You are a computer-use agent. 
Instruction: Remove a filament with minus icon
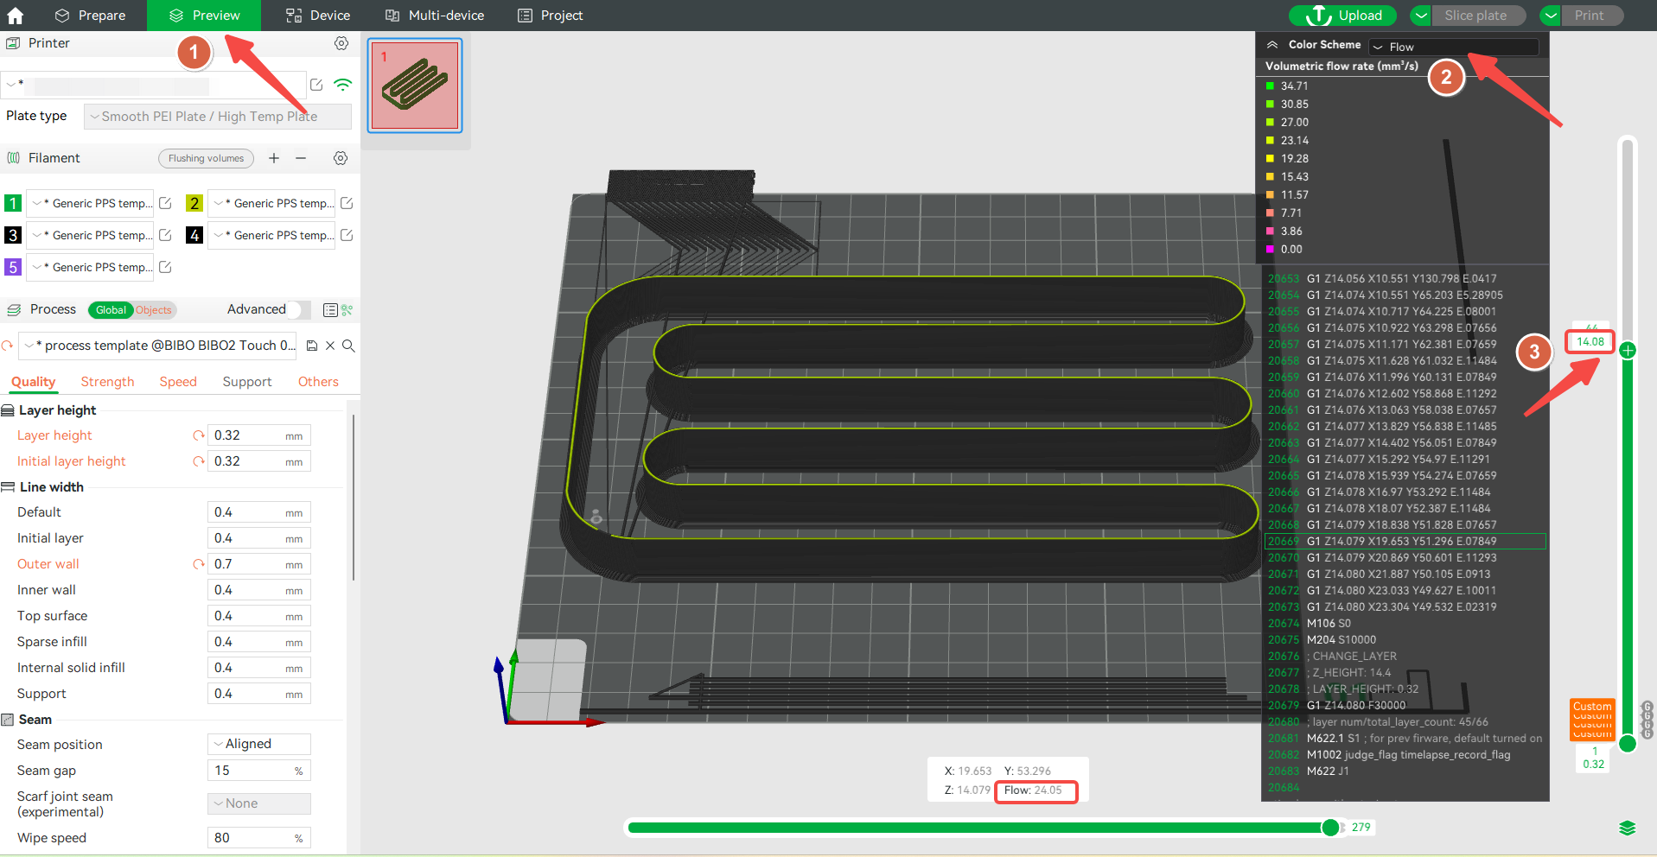coord(301,158)
